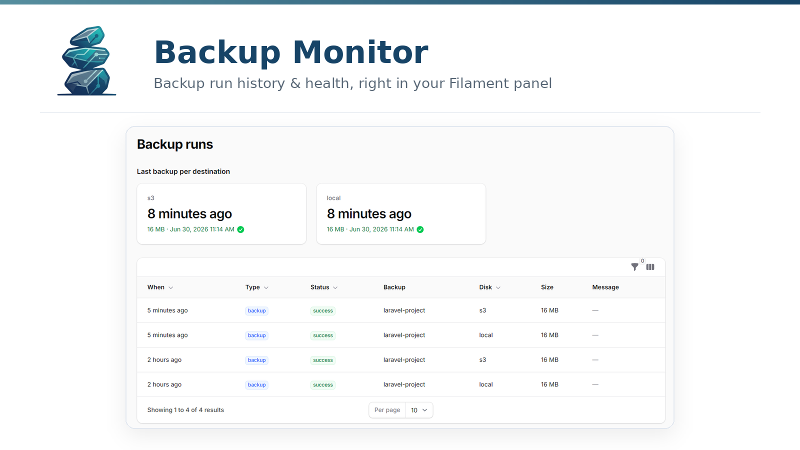Sort table by the Status column

tap(324, 287)
